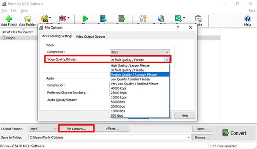
Task: Select Very Low Quality / Smallest Filesize
Action: click(140, 84)
